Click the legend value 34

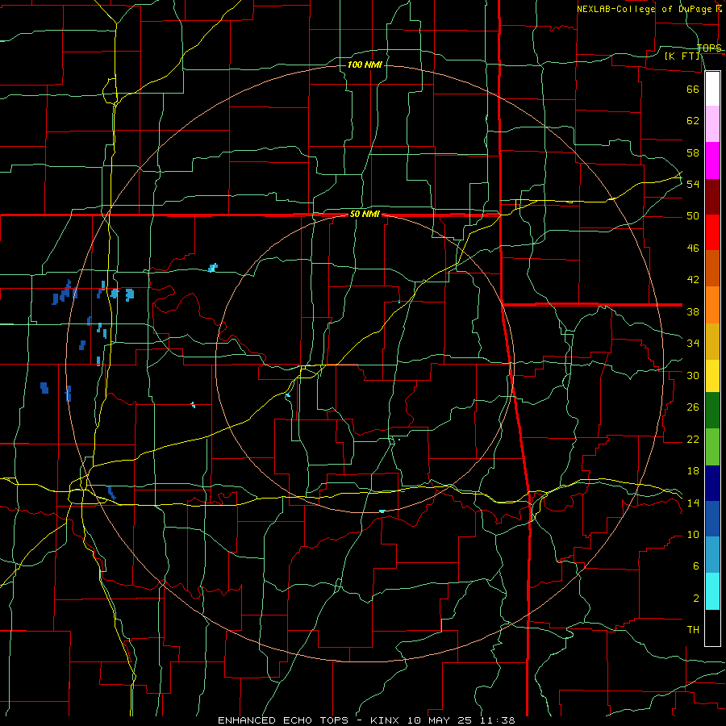tap(693, 344)
